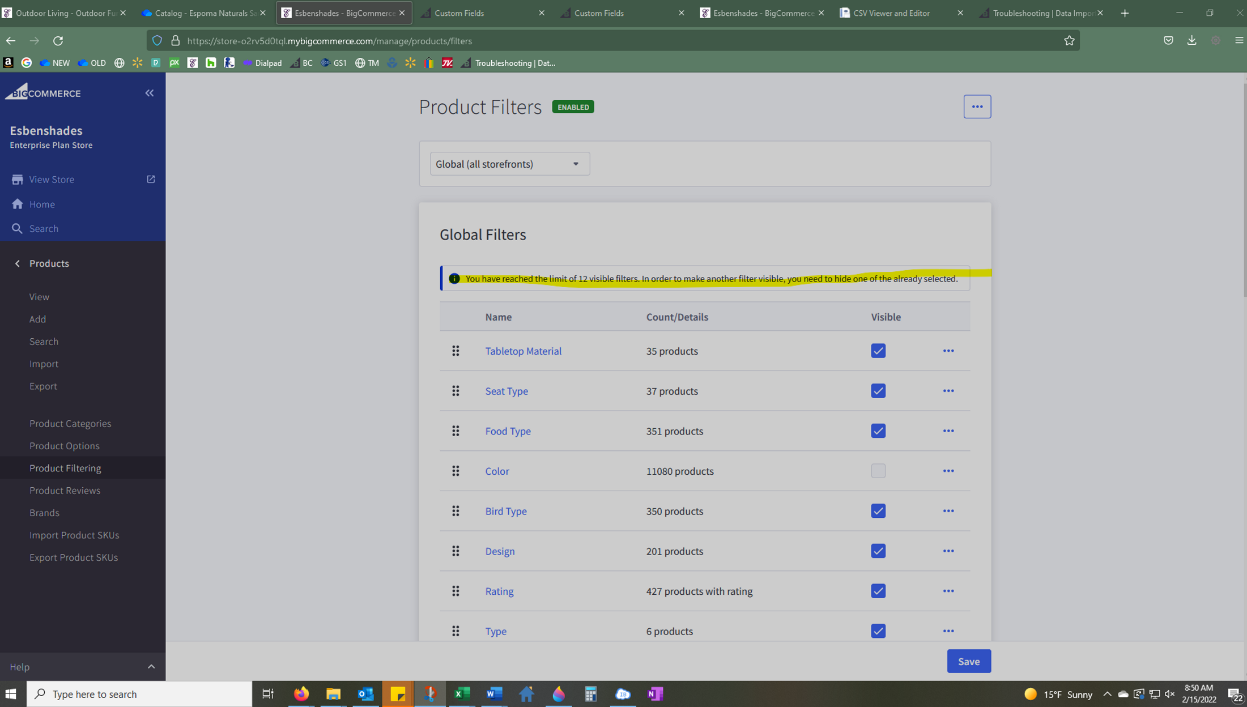Click the Home house icon in sidebar
1247x707 pixels.
point(18,204)
